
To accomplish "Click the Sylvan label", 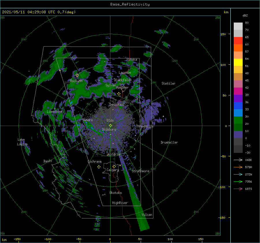I will (x=111, y=85).
